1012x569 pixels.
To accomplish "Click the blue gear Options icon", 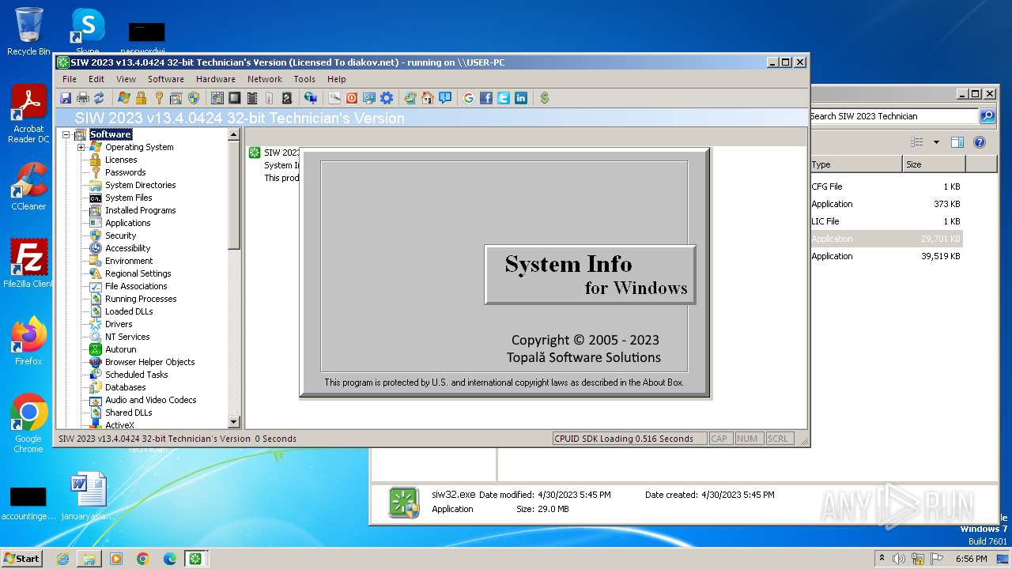I will point(387,98).
